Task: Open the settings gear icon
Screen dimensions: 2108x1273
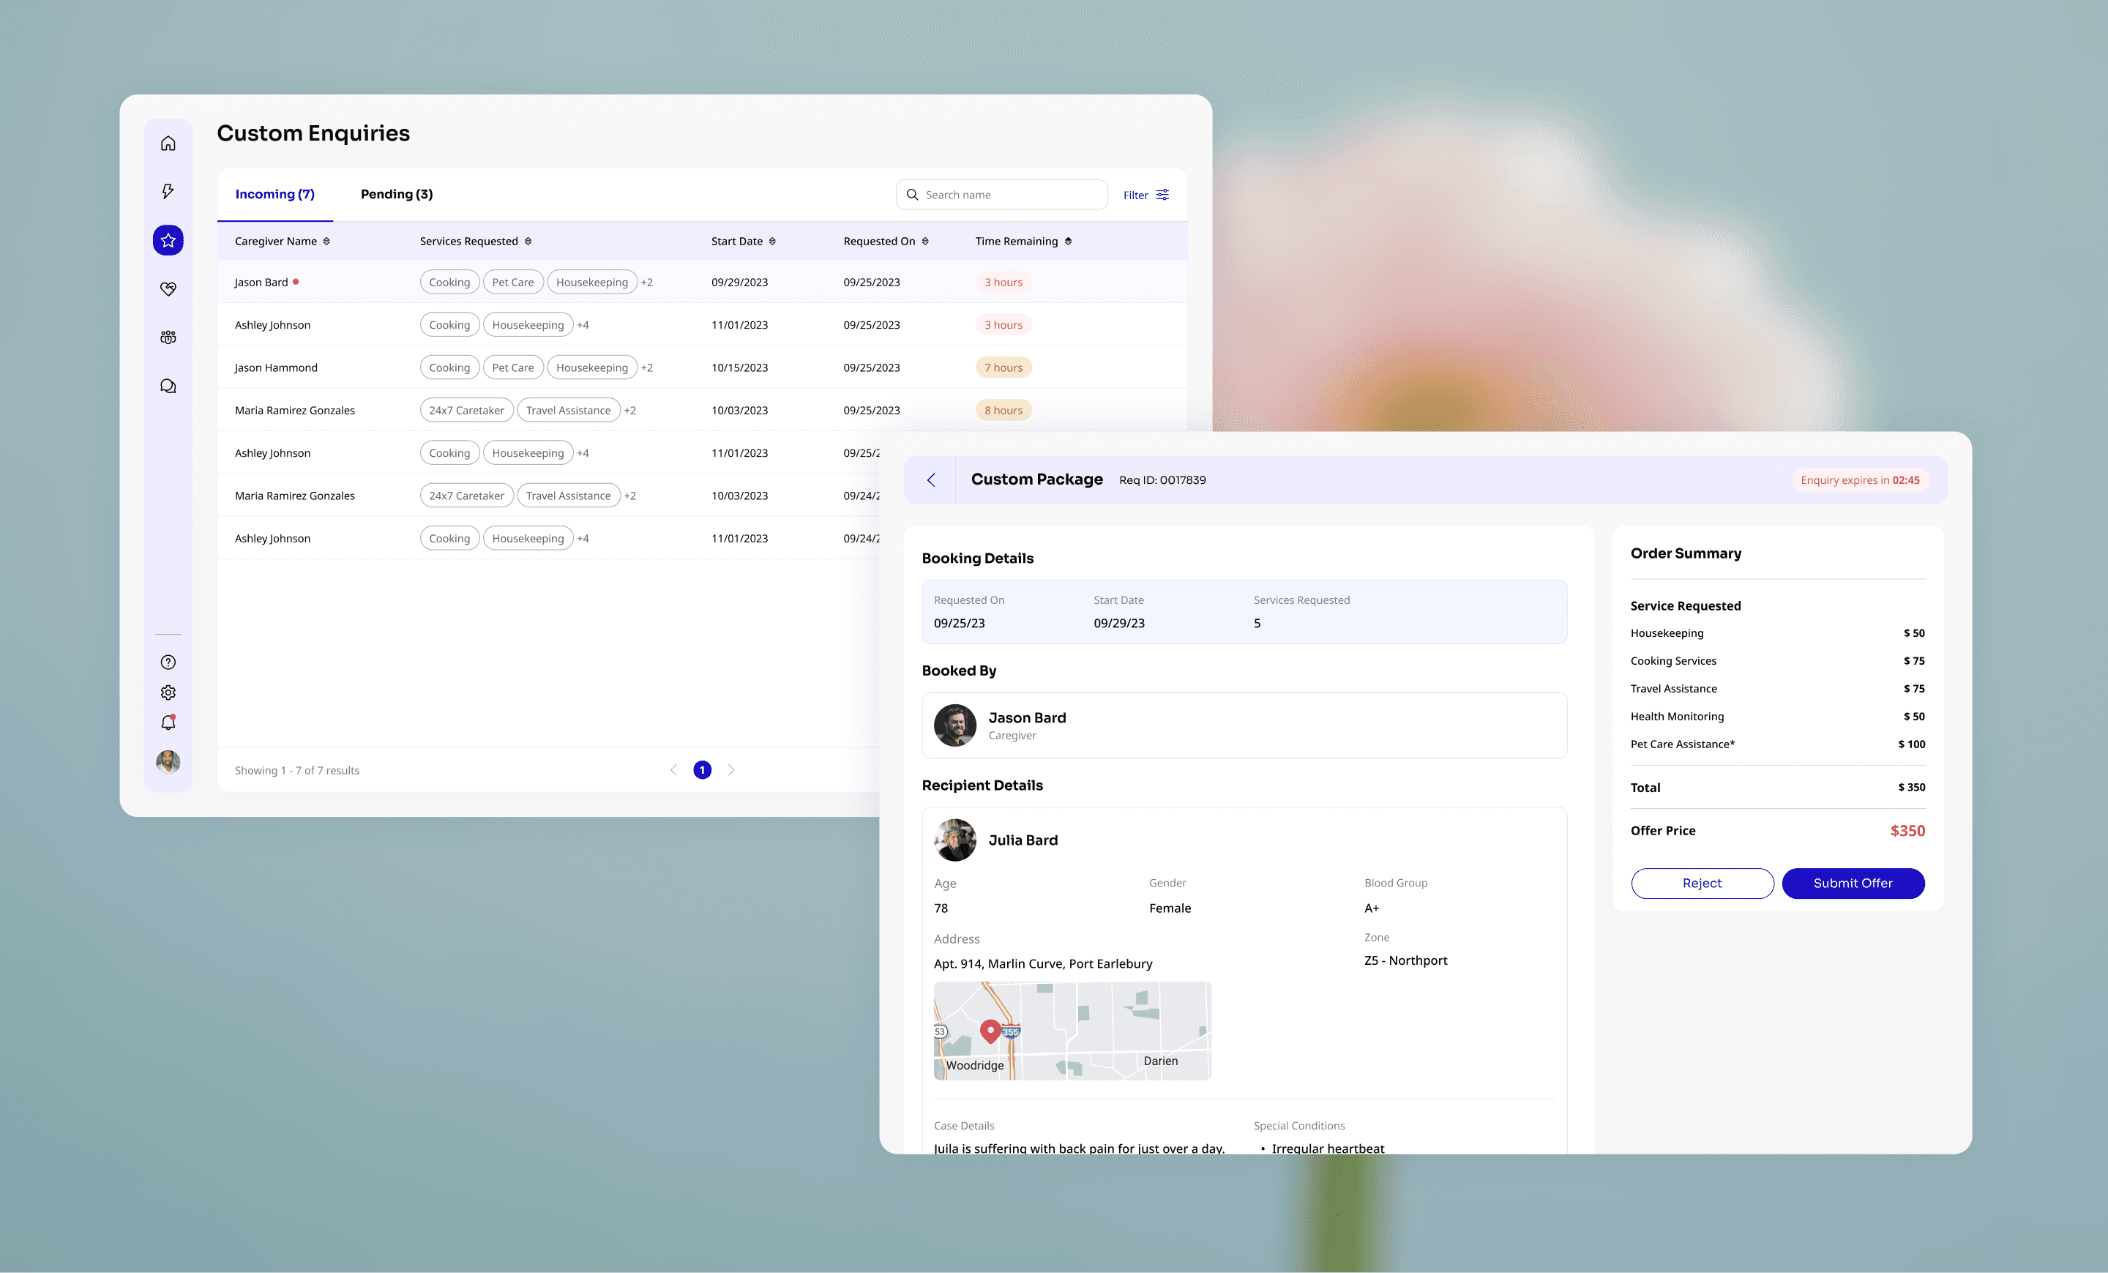Action: (x=168, y=692)
